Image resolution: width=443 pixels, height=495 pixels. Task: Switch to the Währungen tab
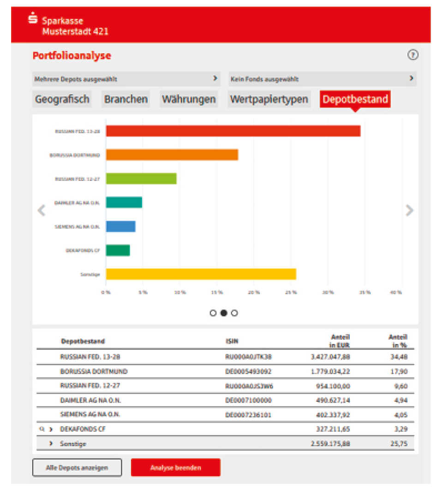[189, 99]
